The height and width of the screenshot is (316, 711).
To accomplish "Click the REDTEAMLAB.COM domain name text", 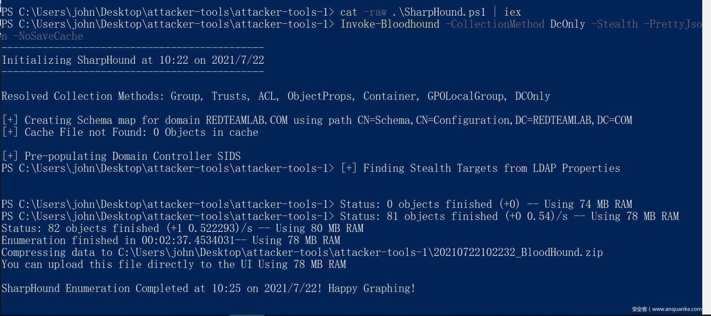I will (246, 120).
